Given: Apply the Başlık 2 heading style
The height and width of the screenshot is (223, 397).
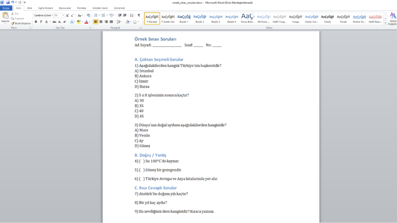Looking at the screenshot, I should [200, 19].
